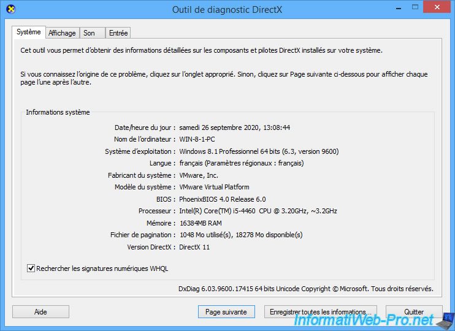Select the computer name WIN-8-1-PC
This screenshot has width=455, height=331.
click(197, 139)
